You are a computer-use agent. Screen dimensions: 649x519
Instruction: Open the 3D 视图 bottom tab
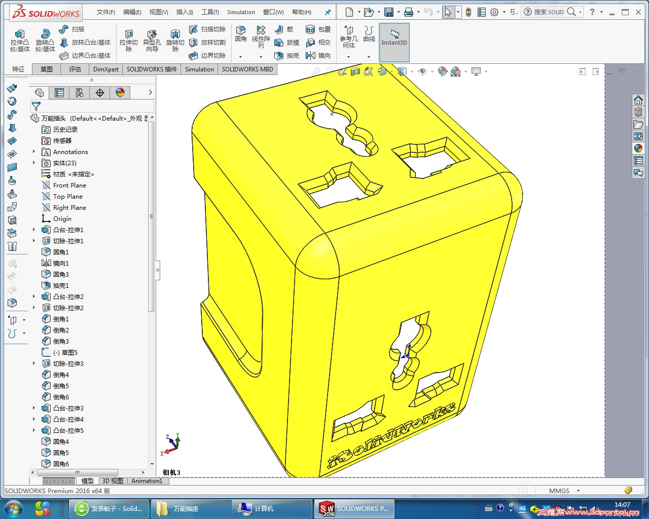point(113,481)
